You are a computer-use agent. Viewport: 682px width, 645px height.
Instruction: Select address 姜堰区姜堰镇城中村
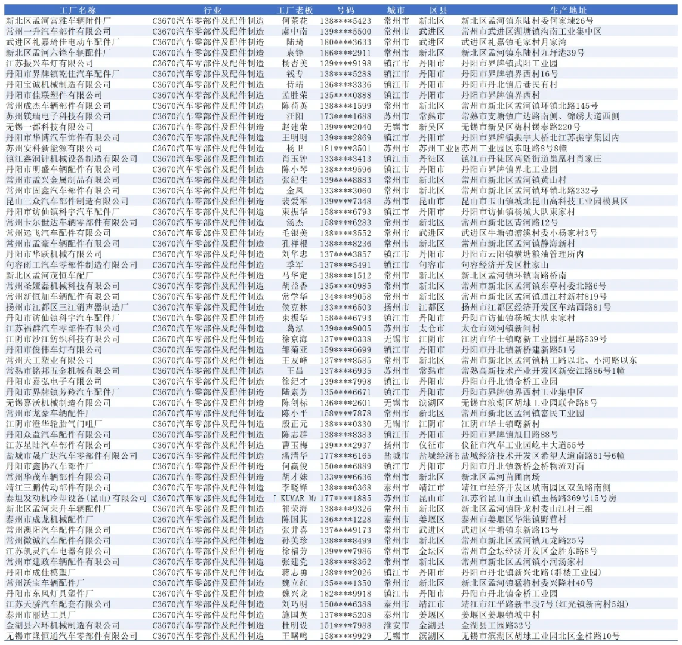(x=500, y=615)
